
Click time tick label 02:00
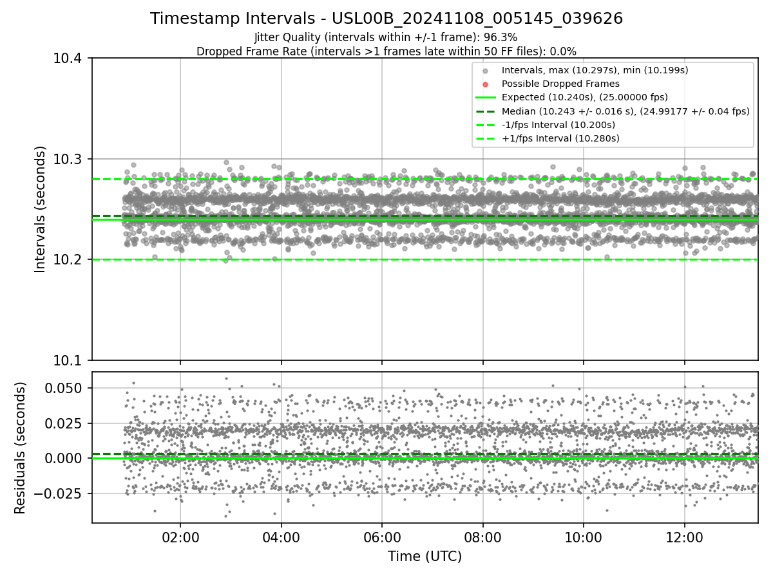click(180, 537)
